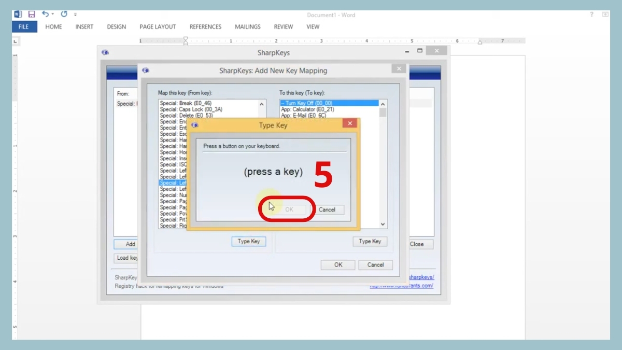Screen dimensions: 622x350
Task: Close the Type Key dialog with red X
Action: coord(350,123)
